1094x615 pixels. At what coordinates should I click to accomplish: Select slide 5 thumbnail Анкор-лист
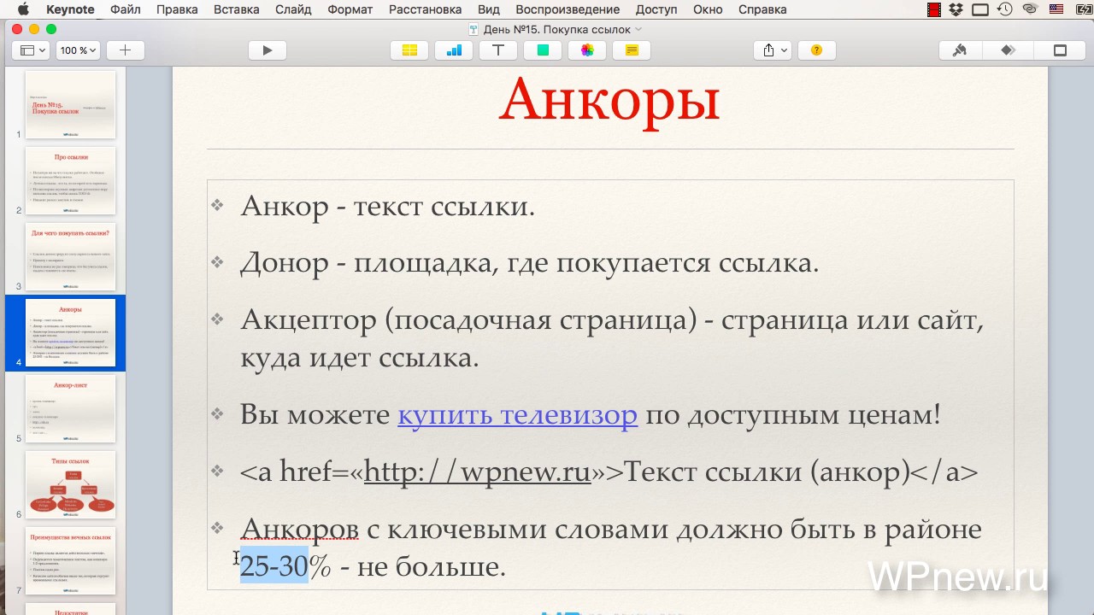click(70, 408)
